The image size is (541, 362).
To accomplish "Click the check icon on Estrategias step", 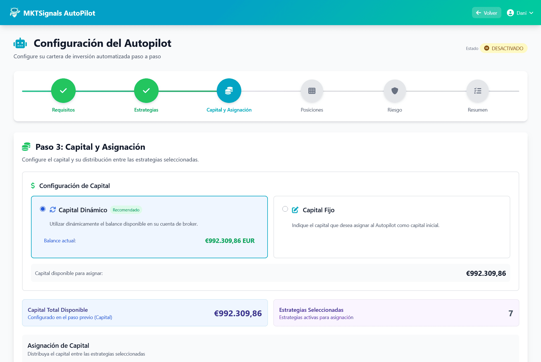I will [146, 91].
